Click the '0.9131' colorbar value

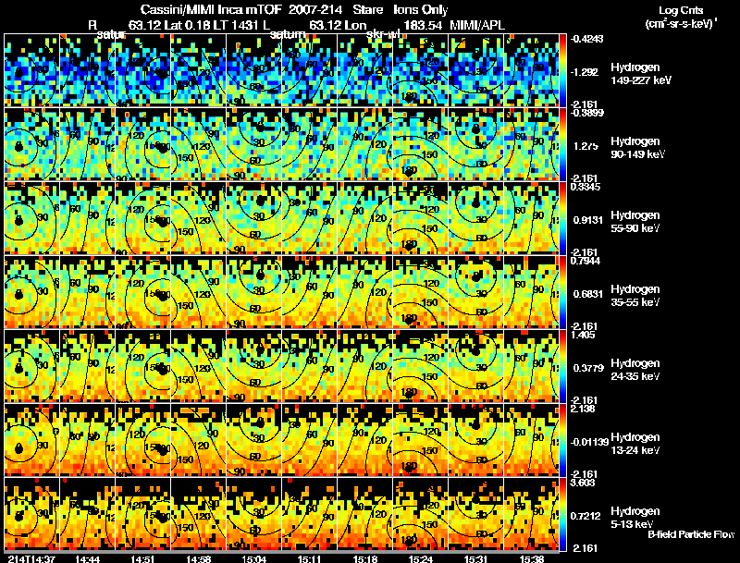587,220
